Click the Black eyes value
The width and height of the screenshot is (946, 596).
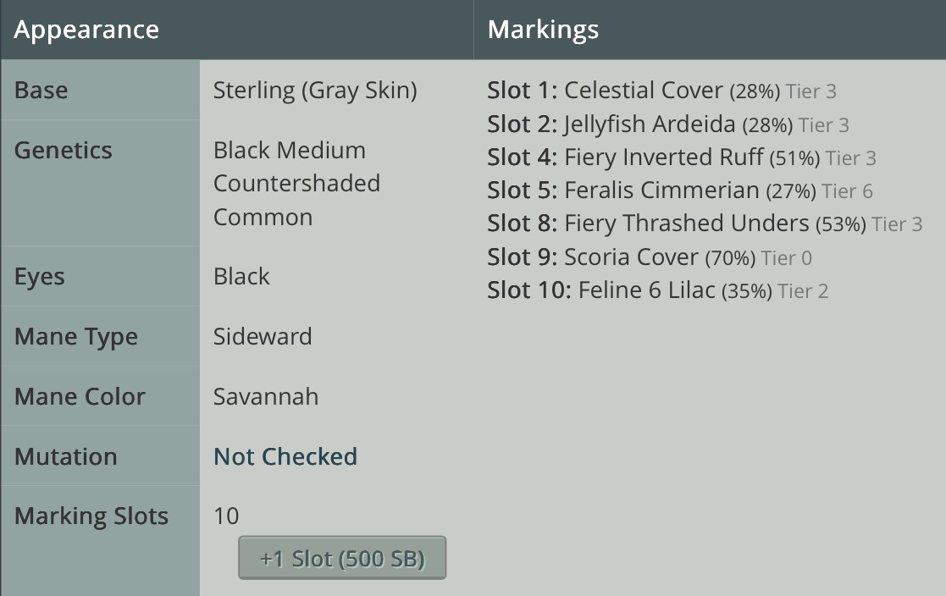(x=241, y=276)
